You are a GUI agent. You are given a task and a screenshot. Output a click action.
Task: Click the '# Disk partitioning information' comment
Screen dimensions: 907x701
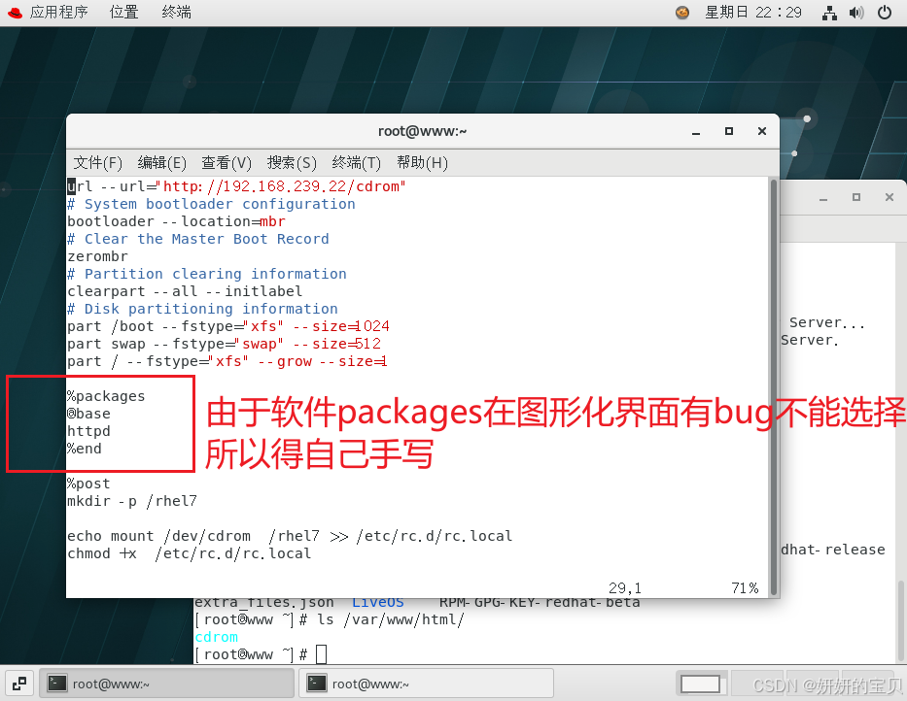(202, 309)
